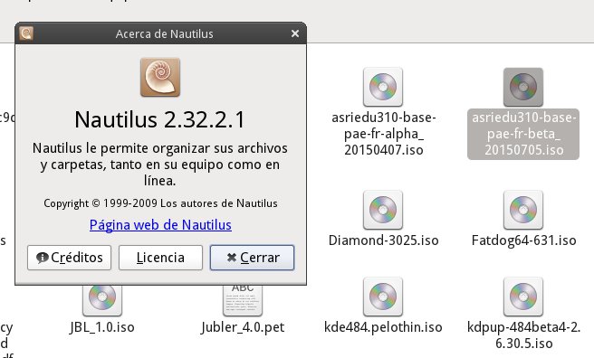Click the asriedu310-base-pae-fr-alpha_20150407.iso filename
The width and height of the screenshot is (594, 358).
point(383,134)
